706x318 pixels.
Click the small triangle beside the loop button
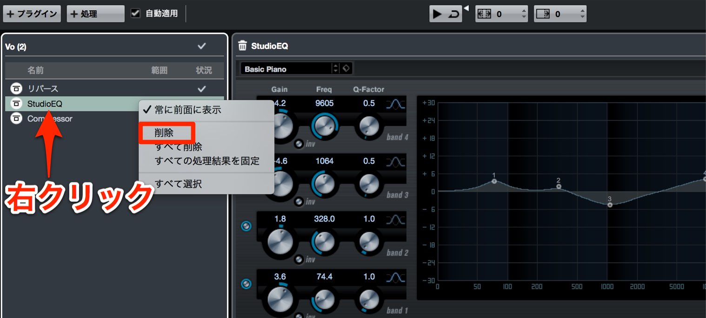(x=466, y=8)
